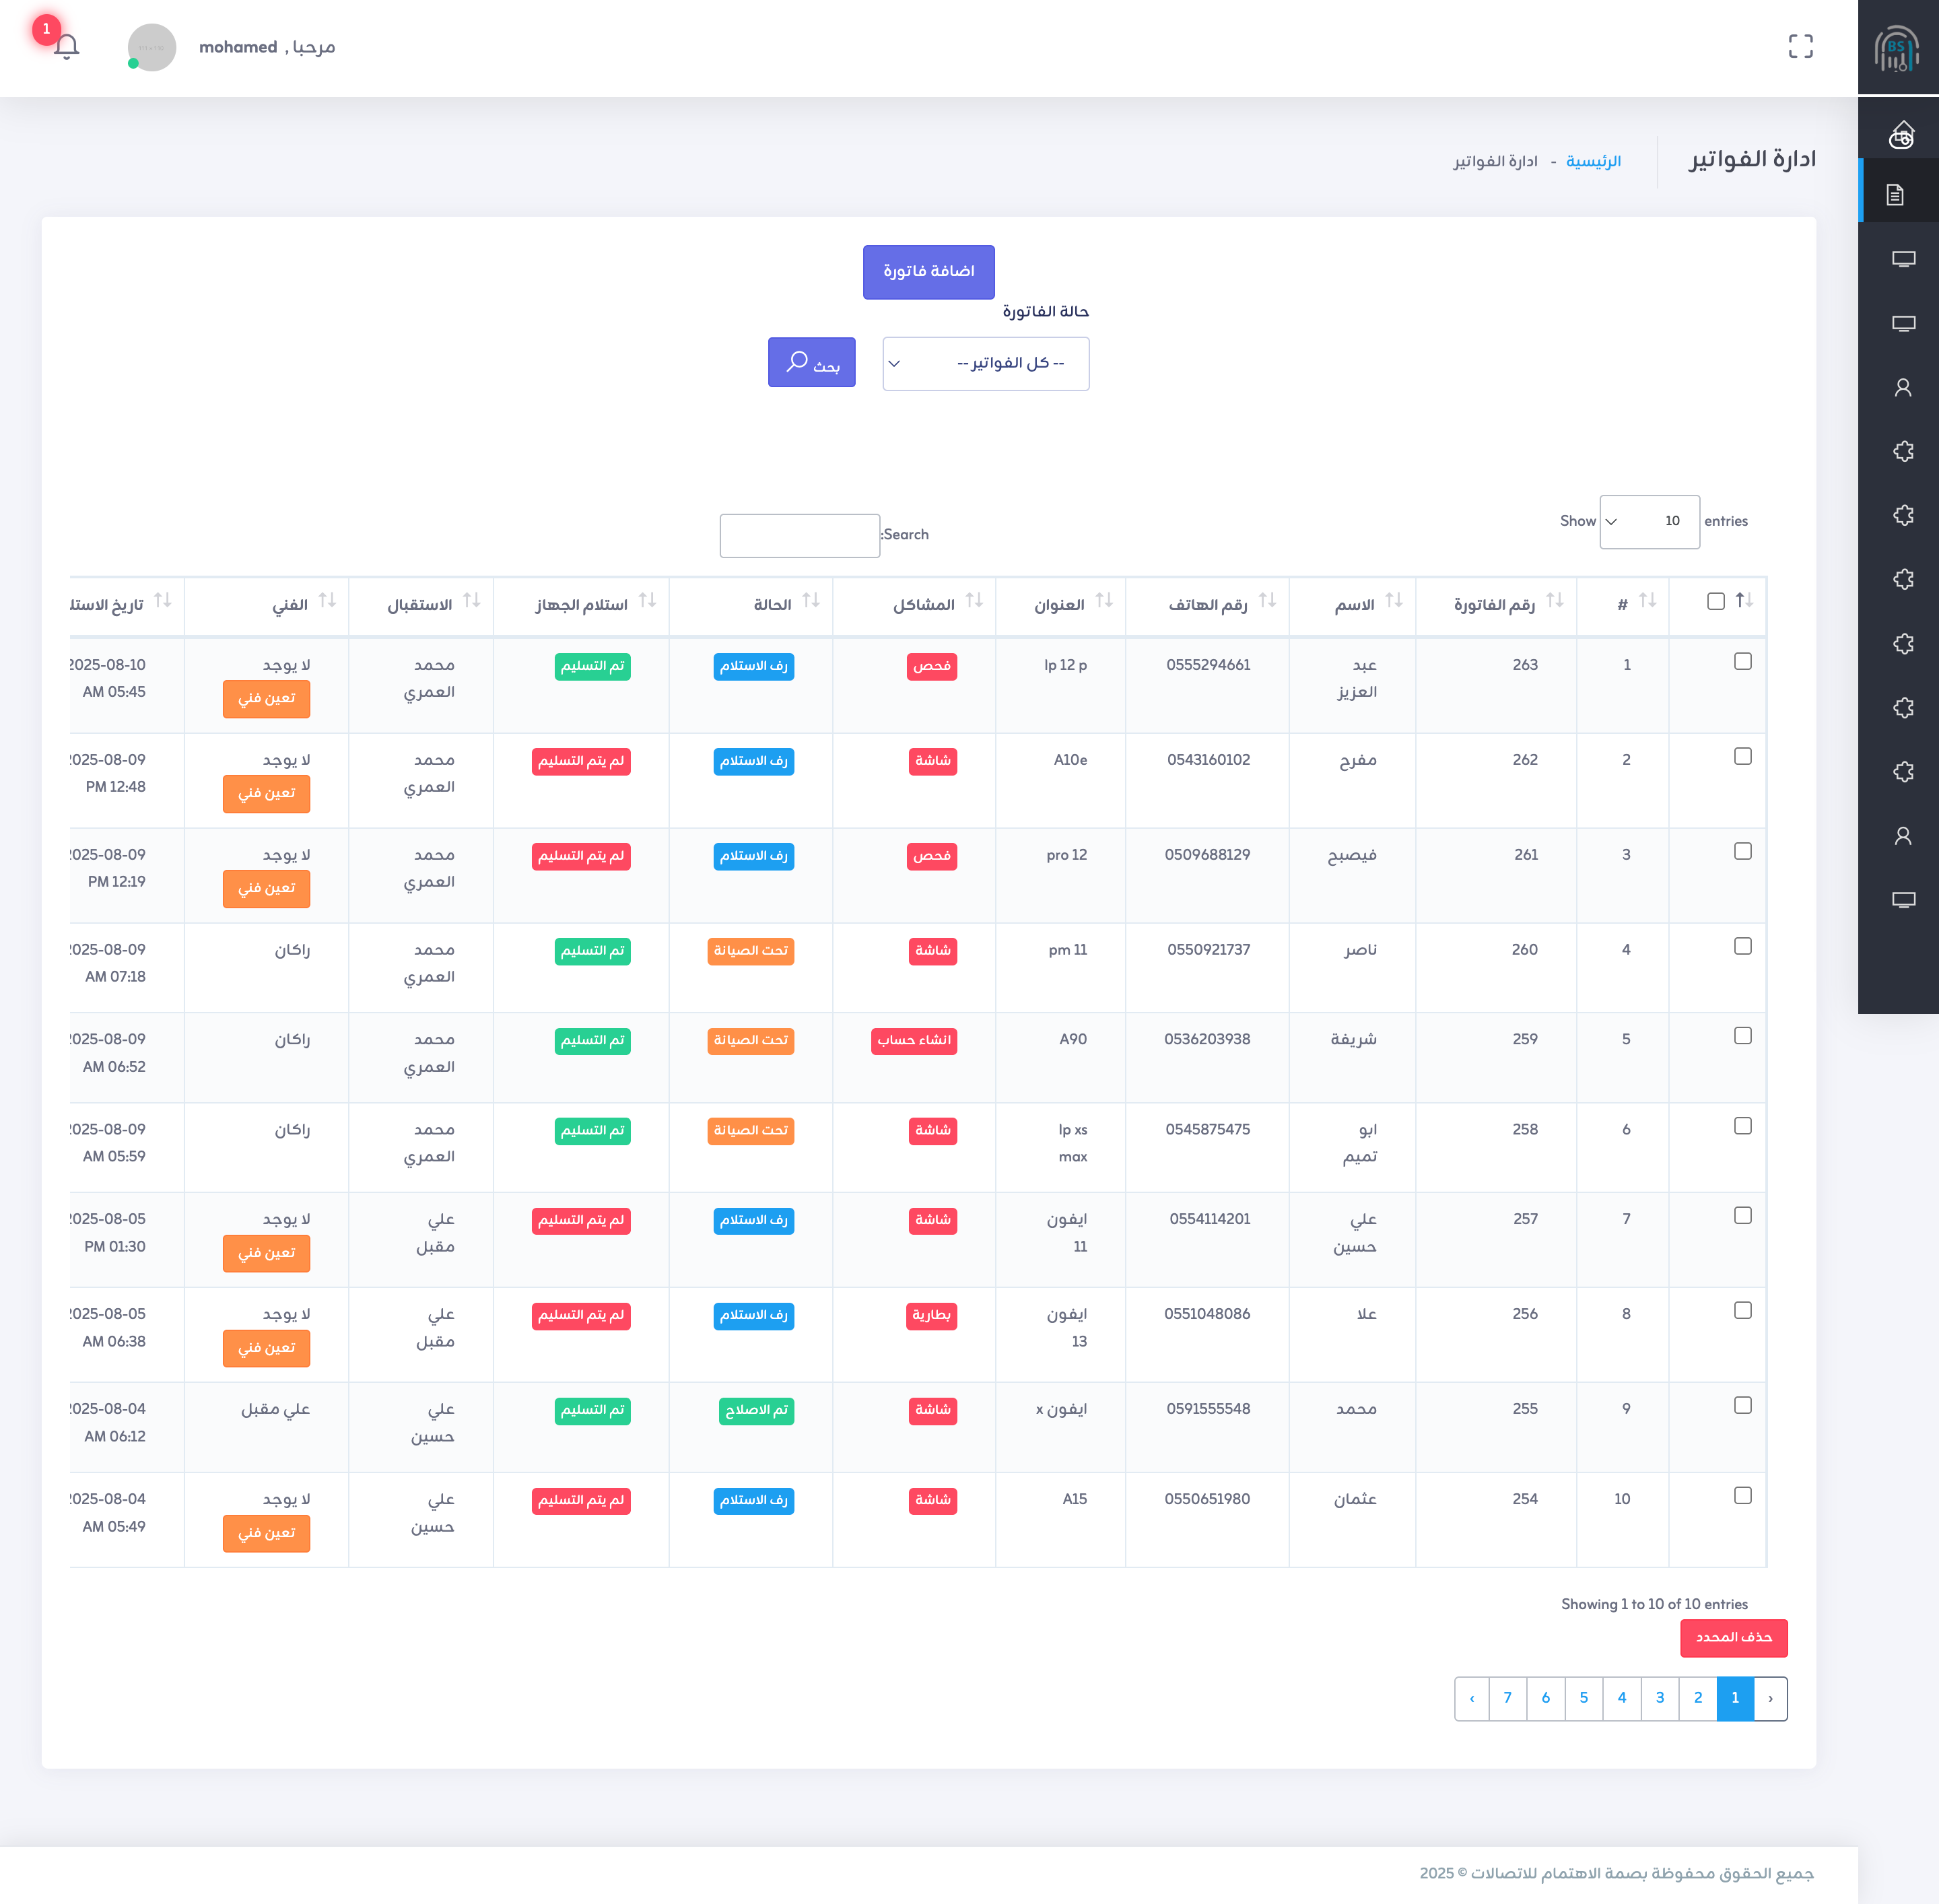Click الرئيسية breadcrumb link
The height and width of the screenshot is (1904, 1939).
click(1593, 162)
